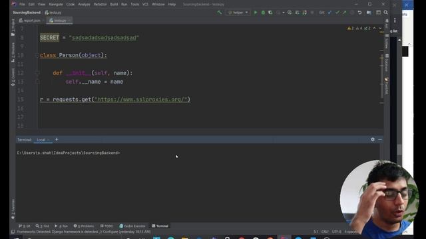
Task: Click class Person(object) definition line
Action: coord(73,55)
